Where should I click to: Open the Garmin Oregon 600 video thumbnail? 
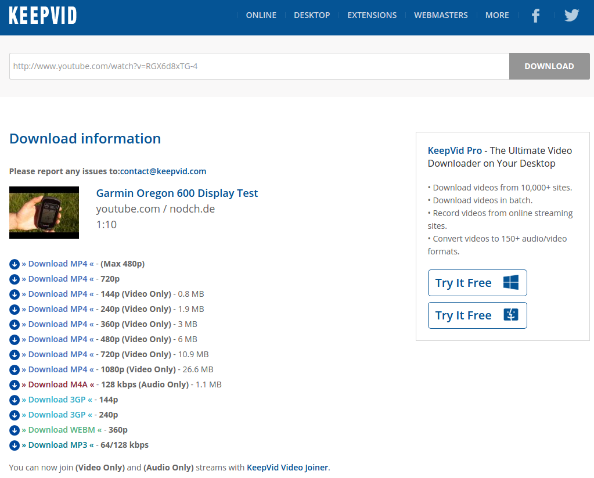(x=44, y=213)
